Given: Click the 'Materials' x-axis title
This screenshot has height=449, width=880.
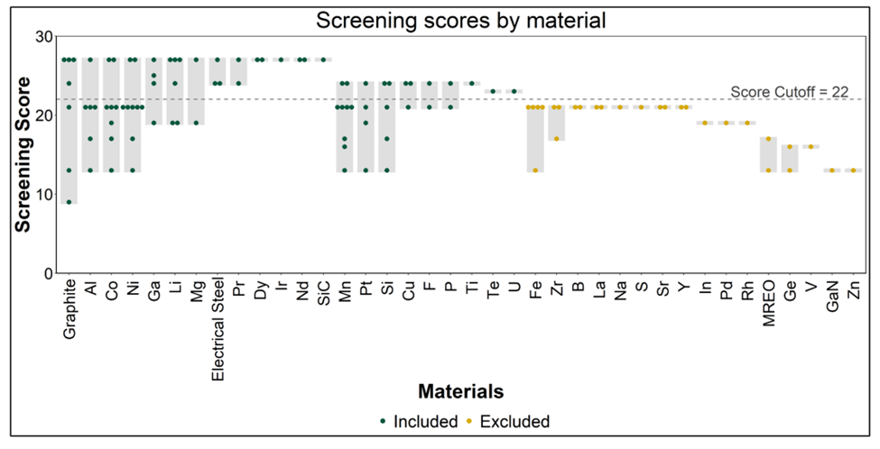Looking at the screenshot, I should click(460, 391).
